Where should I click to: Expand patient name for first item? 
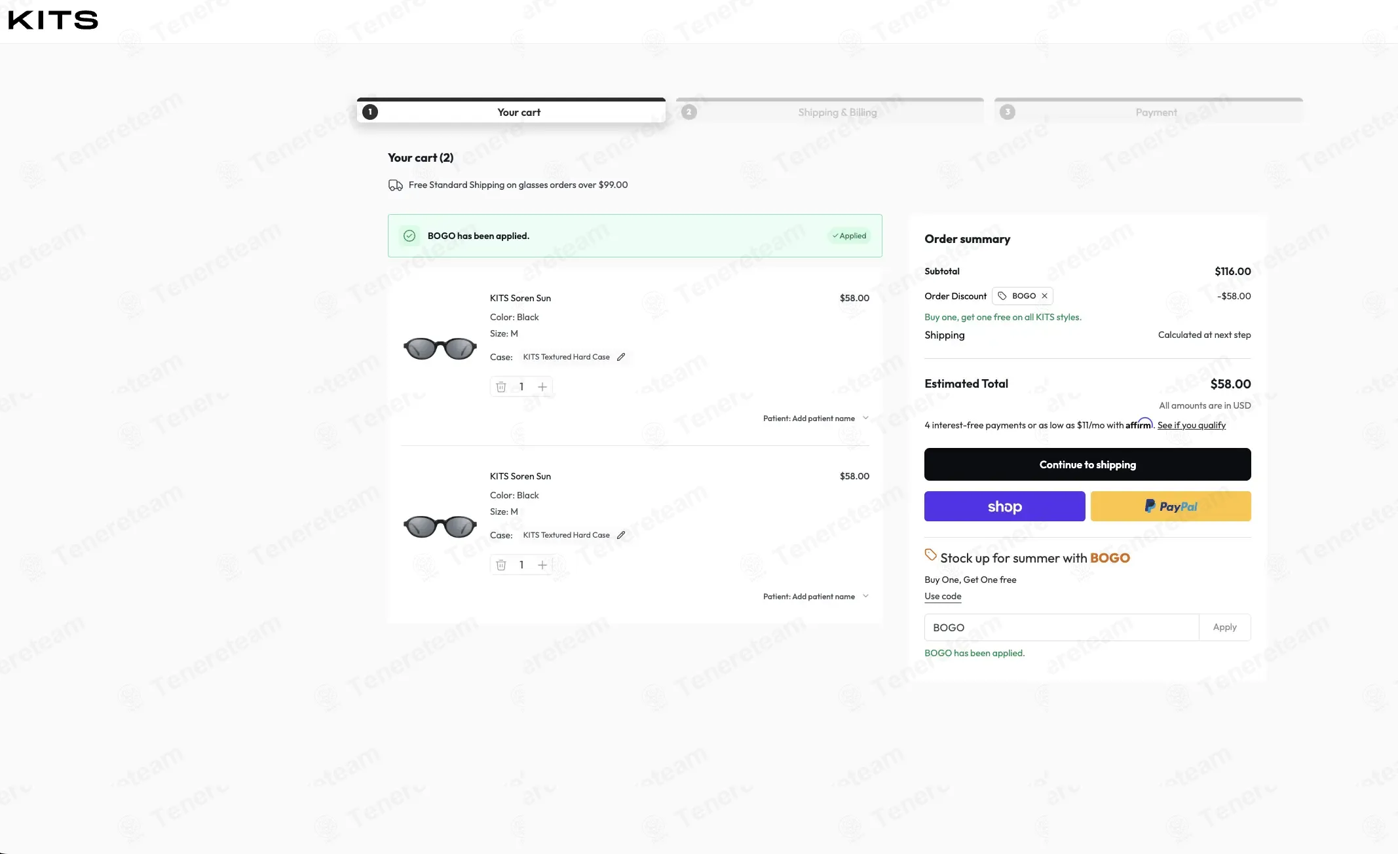(x=865, y=418)
